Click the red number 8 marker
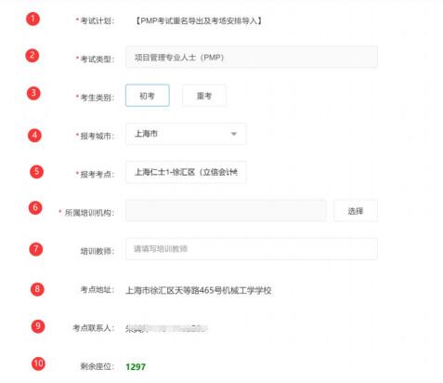This screenshot has width=443, height=383. click(37, 289)
